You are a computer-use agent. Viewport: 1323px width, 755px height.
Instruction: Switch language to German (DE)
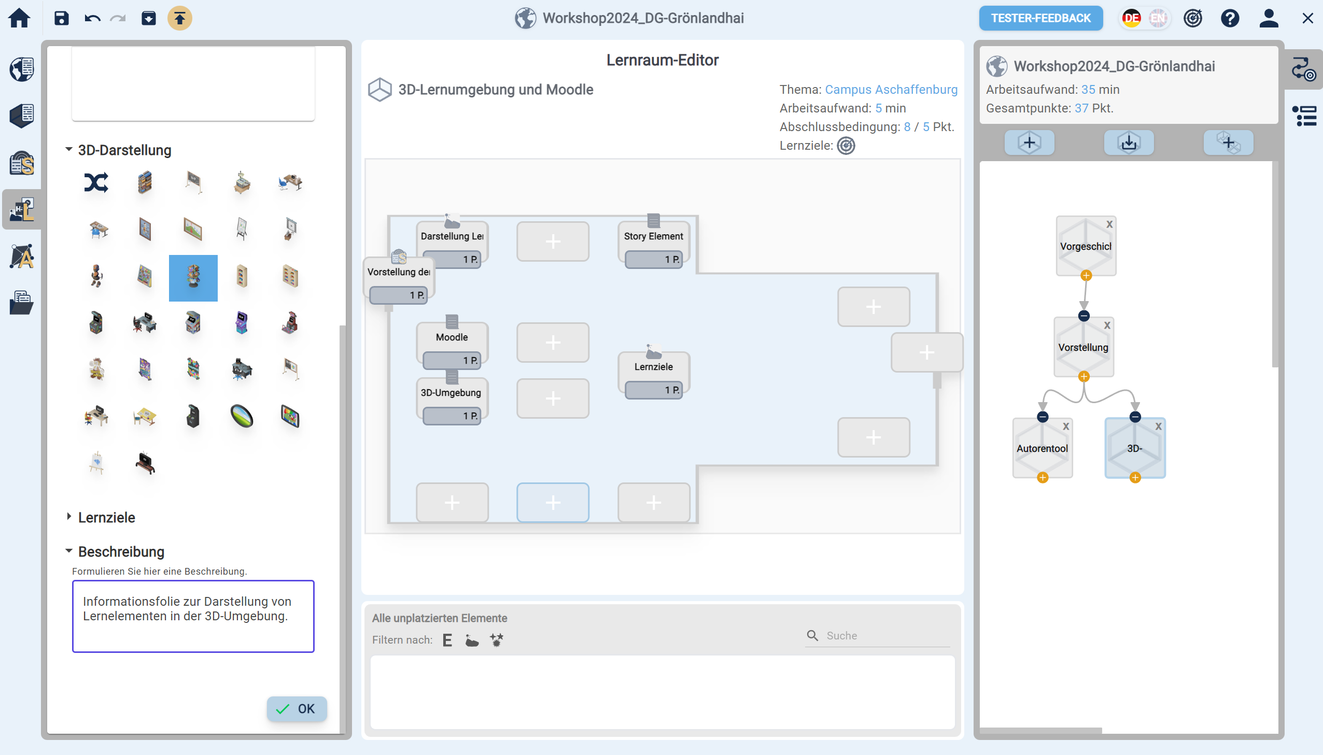pos(1131,19)
